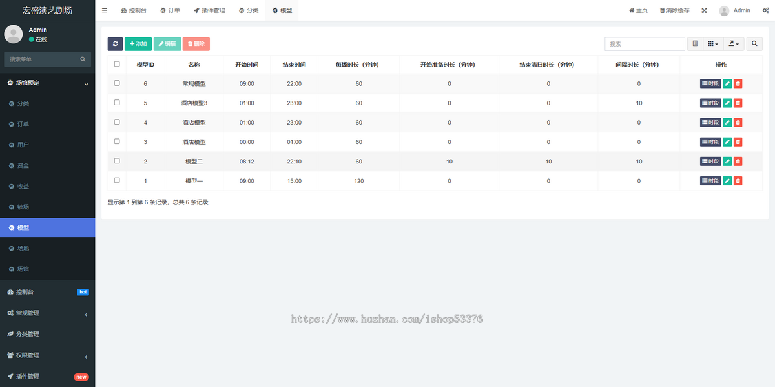
Task: Open 时段 for model ID 2
Action: (710, 162)
